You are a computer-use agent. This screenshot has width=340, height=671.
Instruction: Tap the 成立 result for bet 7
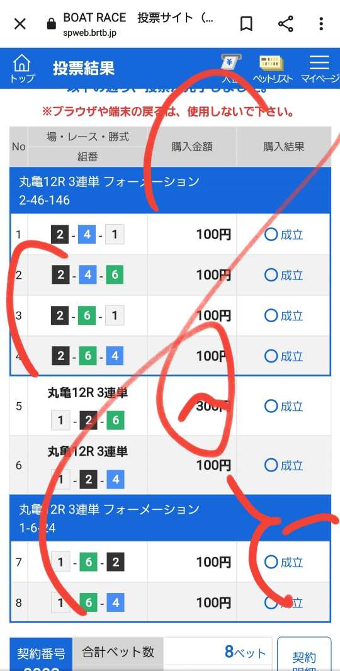pyautogui.click(x=283, y=562)
